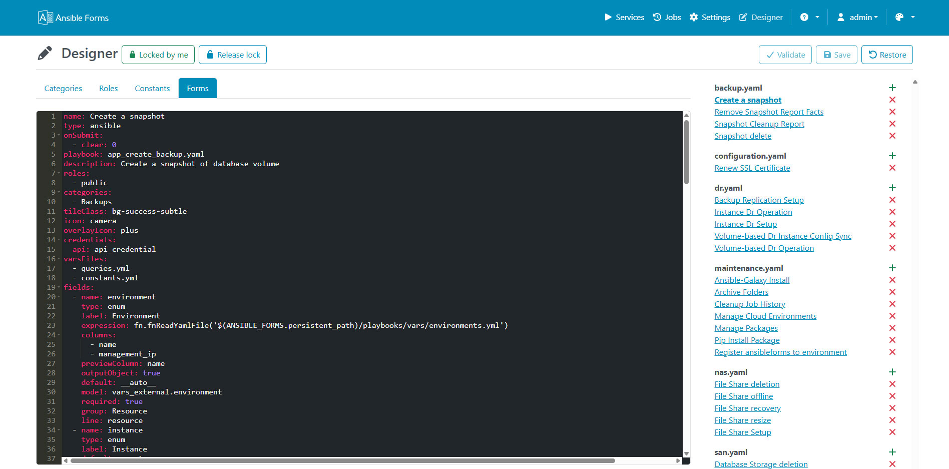Collapse the fields section fold
Image resolution: width=949 pixels, height=469 pixels.
pyautogui.click(x=58, y=287)
